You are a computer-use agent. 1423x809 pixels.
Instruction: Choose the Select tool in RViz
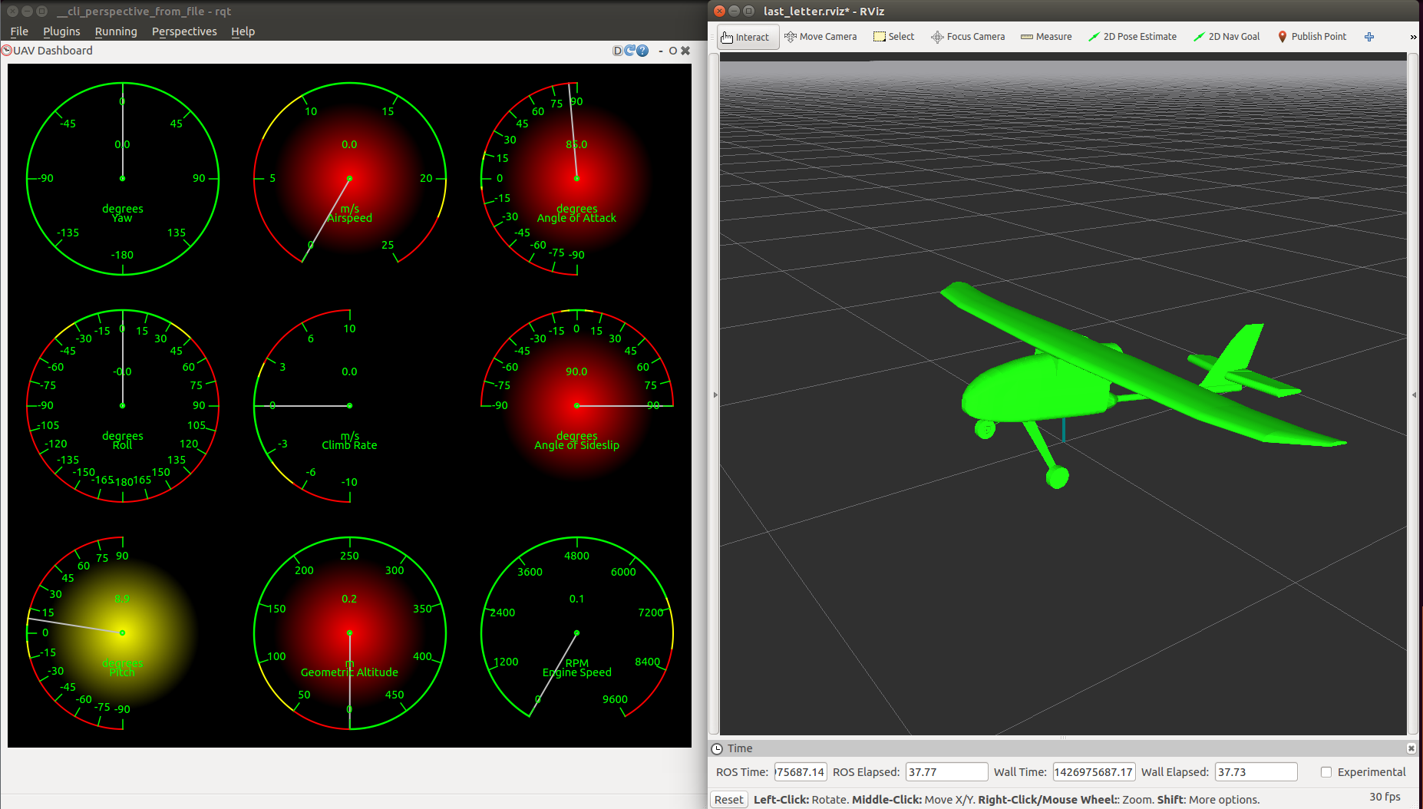(x=894, y=37)
